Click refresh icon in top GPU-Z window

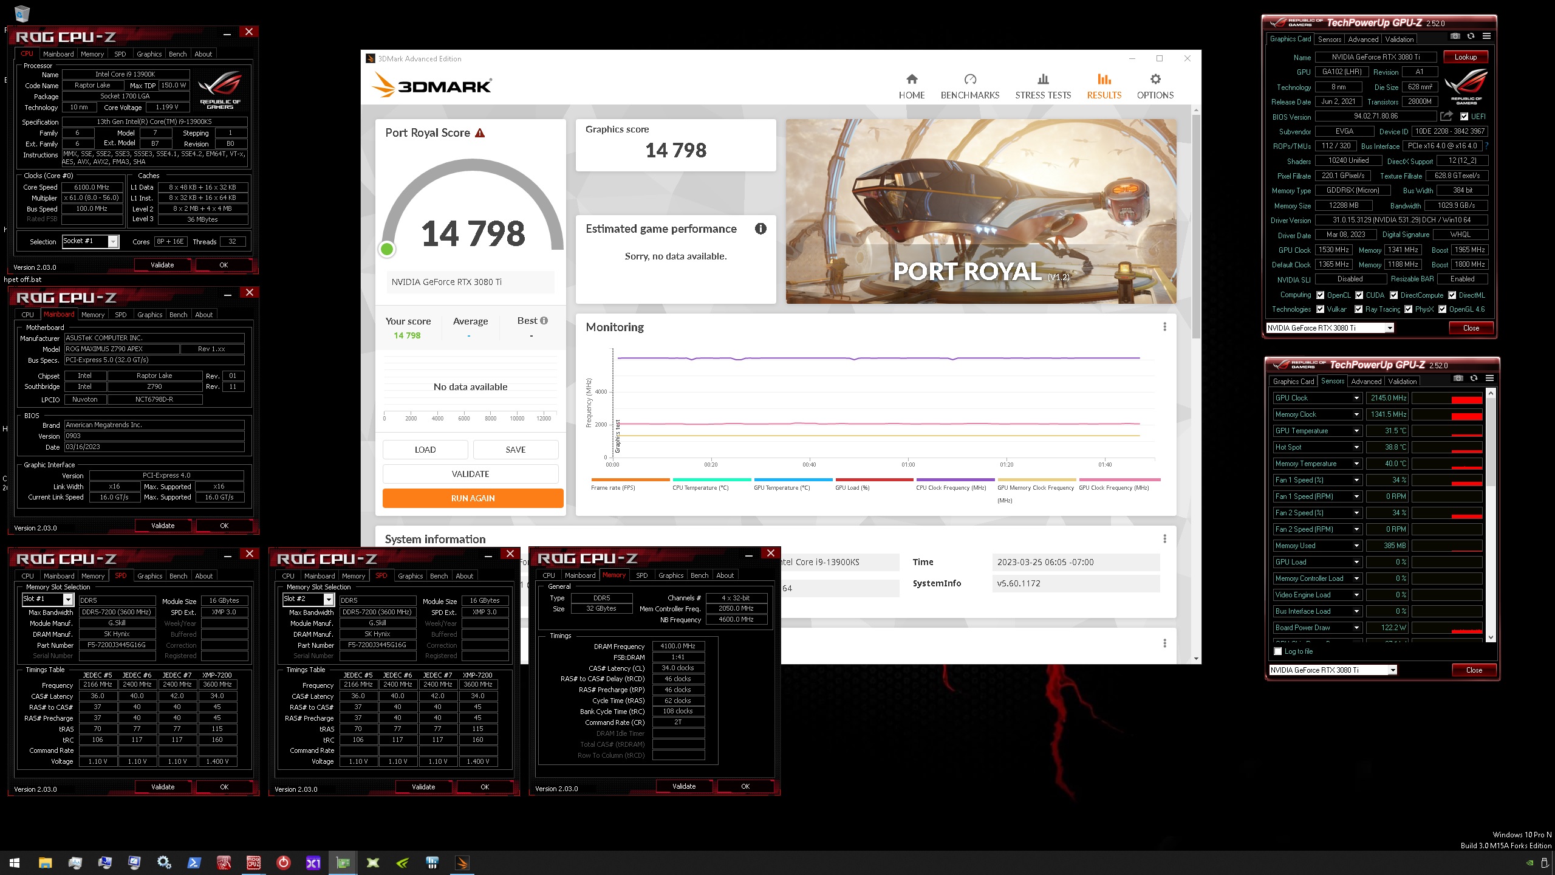1471,36
